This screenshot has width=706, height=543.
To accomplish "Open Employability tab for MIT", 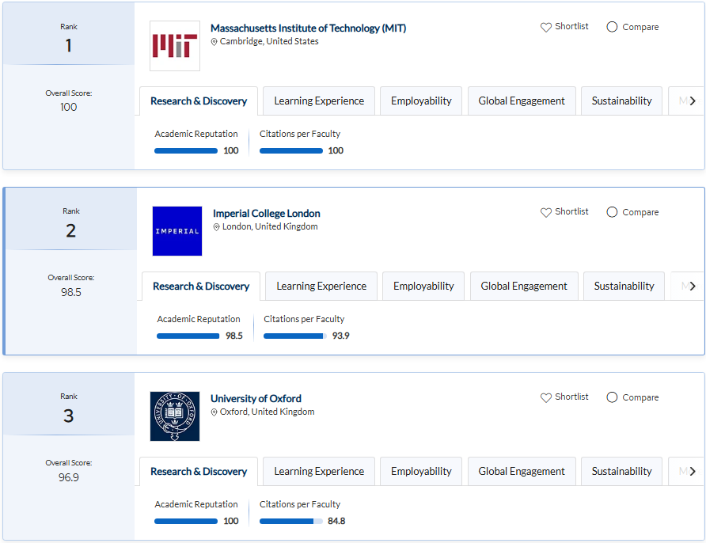I will [421, 101].
